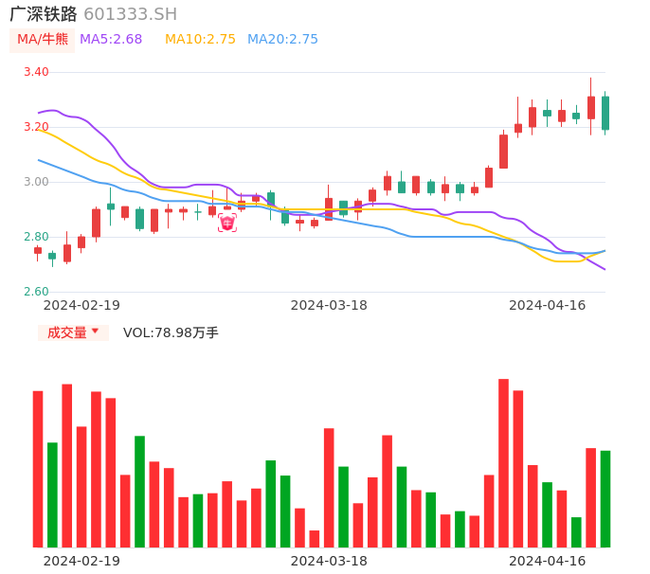This screenshot has width=650, height=574.
Task: Select the last green candlestick on the right
Action: [x=605, y=113]
